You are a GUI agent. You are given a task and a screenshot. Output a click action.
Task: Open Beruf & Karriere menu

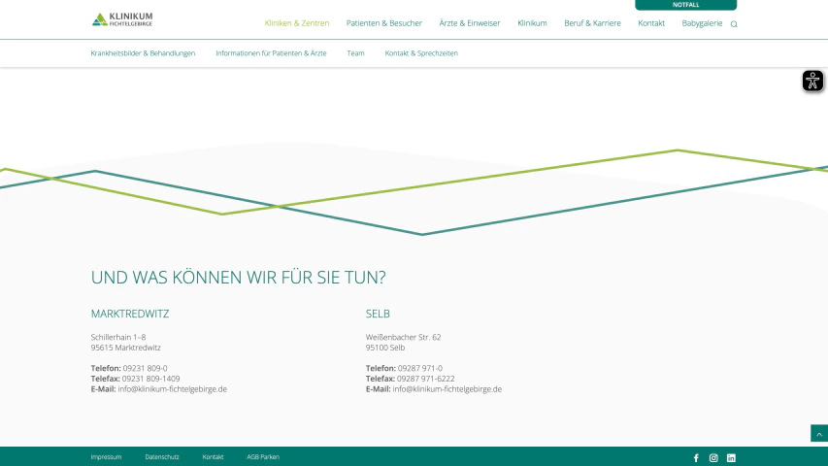pos(592,23)
